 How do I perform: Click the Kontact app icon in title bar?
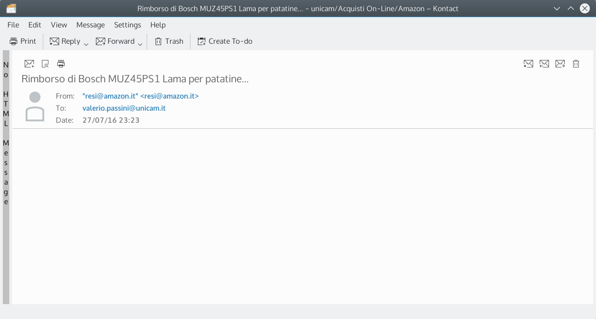(11, 8)
